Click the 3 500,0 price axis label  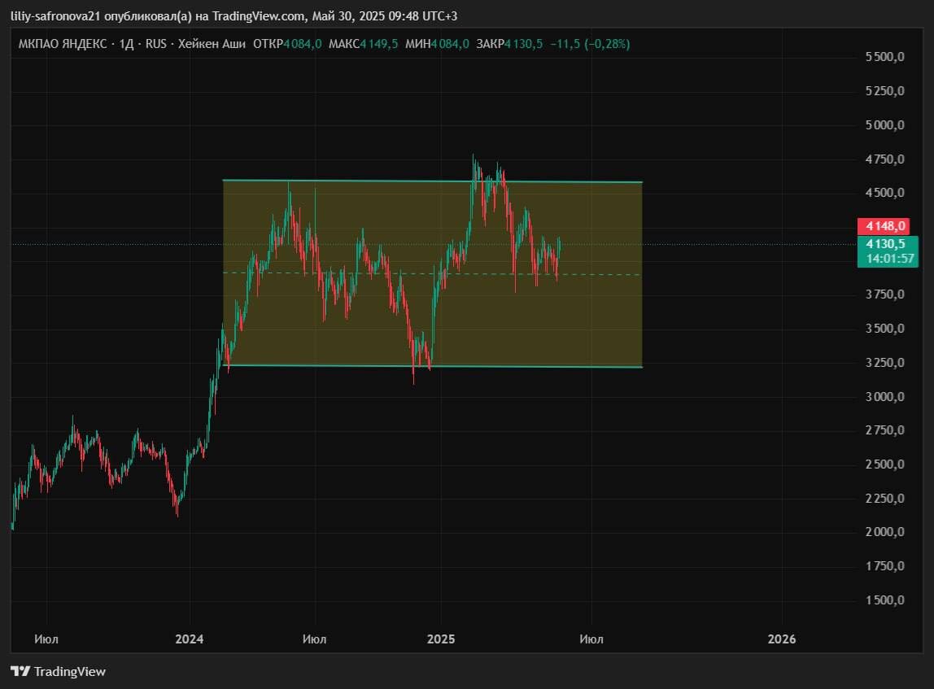[884, 328]
